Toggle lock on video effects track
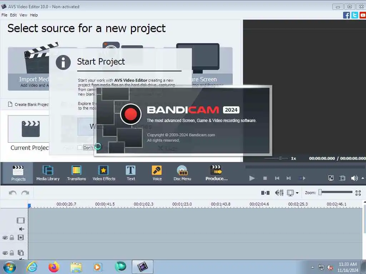Image resolution: width=366 pixels, height=274 pixels. (x=12, y=237)
